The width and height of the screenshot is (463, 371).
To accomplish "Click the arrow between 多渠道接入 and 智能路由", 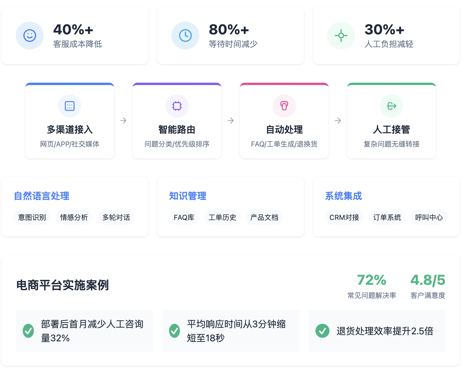I will click(x=123, y=121).
